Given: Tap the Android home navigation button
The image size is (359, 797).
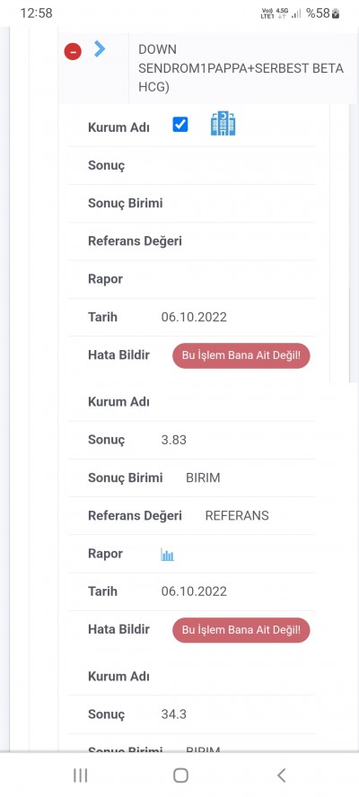Looking at the screenshot, I should click(x=180, y=775).
